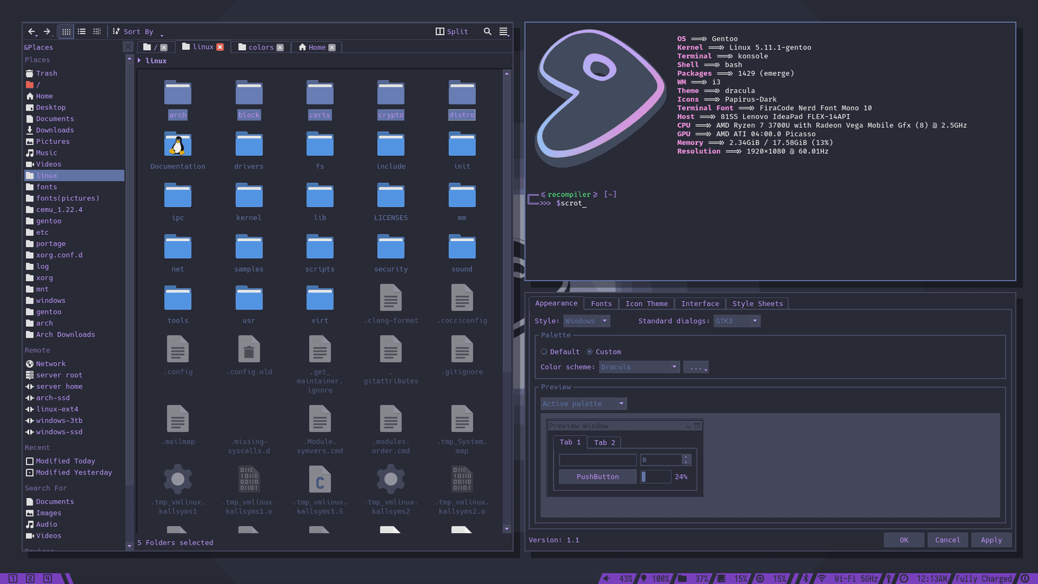Go forward in file manager history
This screenshot has width=1038, height=584.
[x=47, y=32]
